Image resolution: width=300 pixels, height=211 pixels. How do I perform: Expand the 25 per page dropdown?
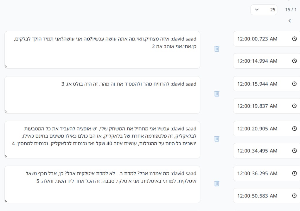click(264, 10)
